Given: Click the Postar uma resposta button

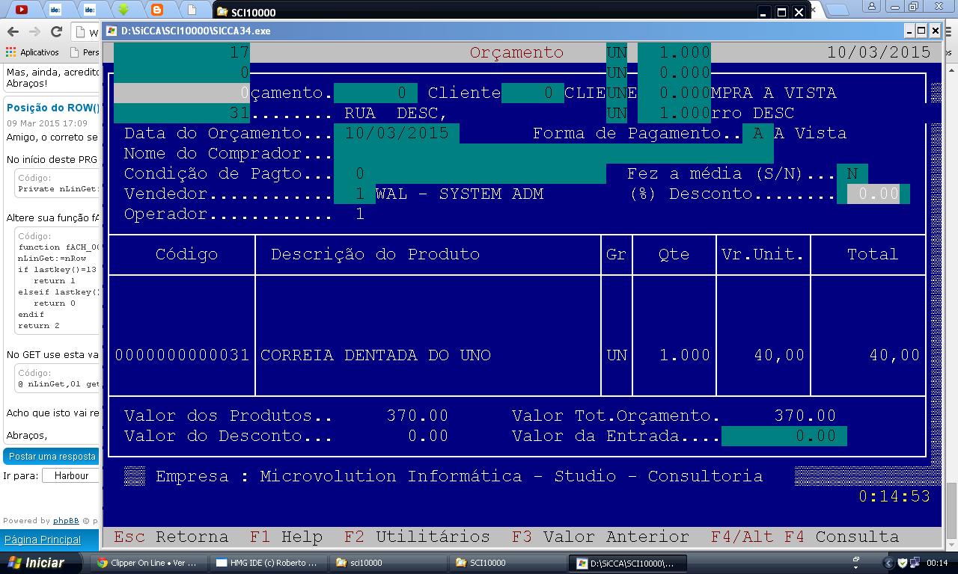Looking at the screenshot, I should tap(52, 456).
